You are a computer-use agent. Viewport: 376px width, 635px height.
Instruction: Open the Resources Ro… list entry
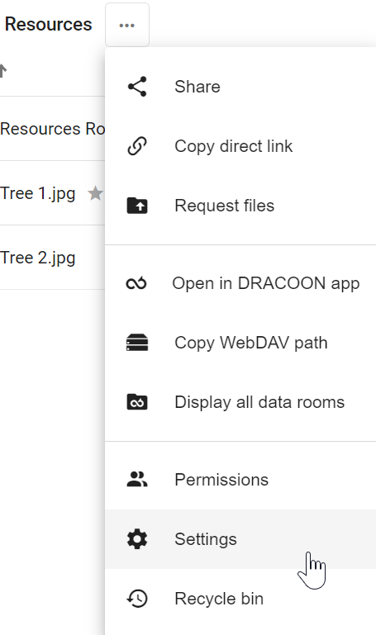tap(52, 129)
